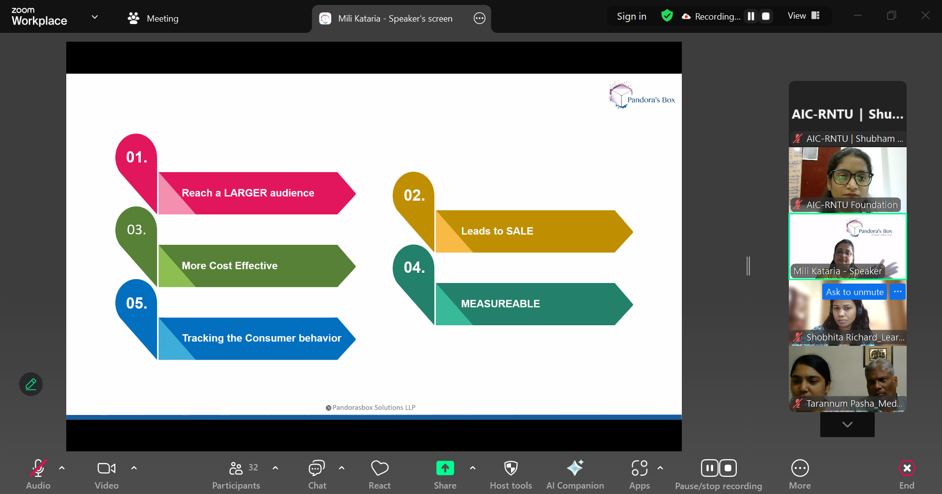The image size is (942, 494).
Task: Open the Apps menu icon
Action: click(x=639, y=474)
